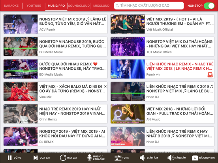Image resolution: width=218 pixels, height=163 pixels.
Task: Play title Nonstop Vinahouse 2019, Bước Qua Đời Nhau
Action: [72, 44]
